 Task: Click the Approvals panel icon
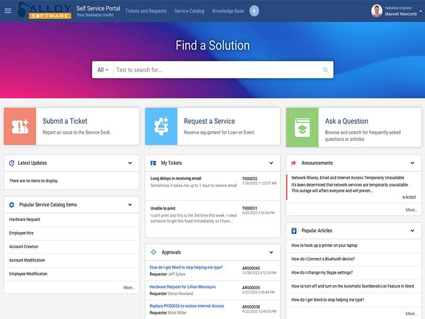coord(154,252)
